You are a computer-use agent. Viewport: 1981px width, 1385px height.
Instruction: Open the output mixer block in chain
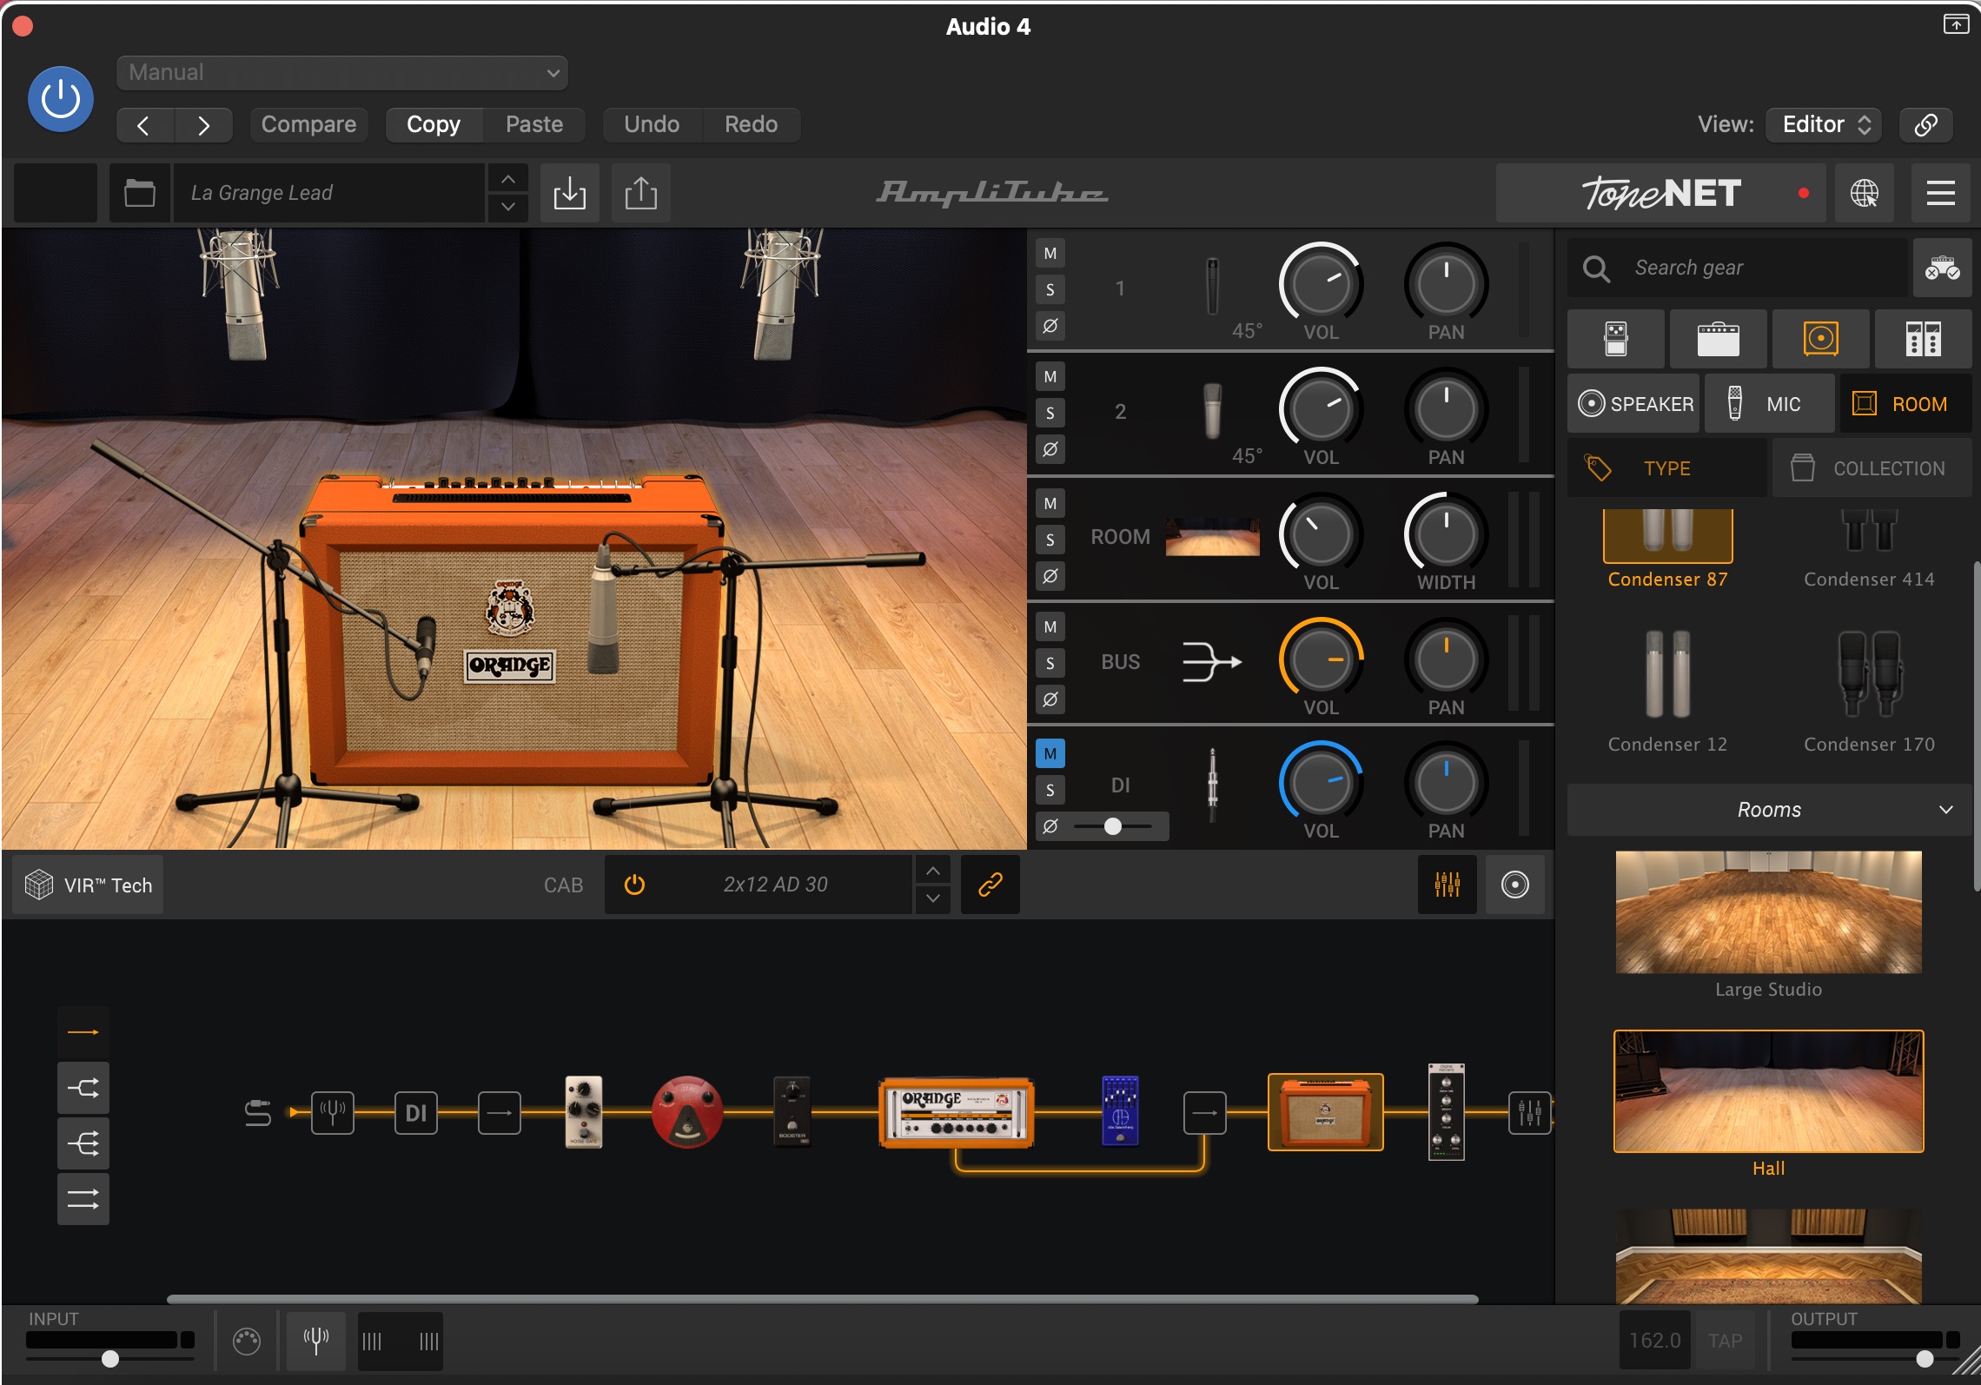click(1529, 1113)
